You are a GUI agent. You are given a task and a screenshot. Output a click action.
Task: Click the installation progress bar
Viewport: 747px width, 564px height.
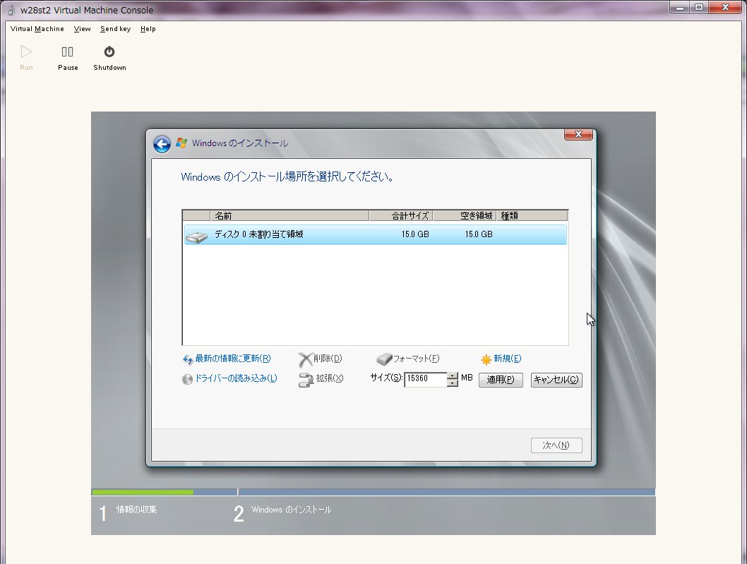[x=373, y=492]
